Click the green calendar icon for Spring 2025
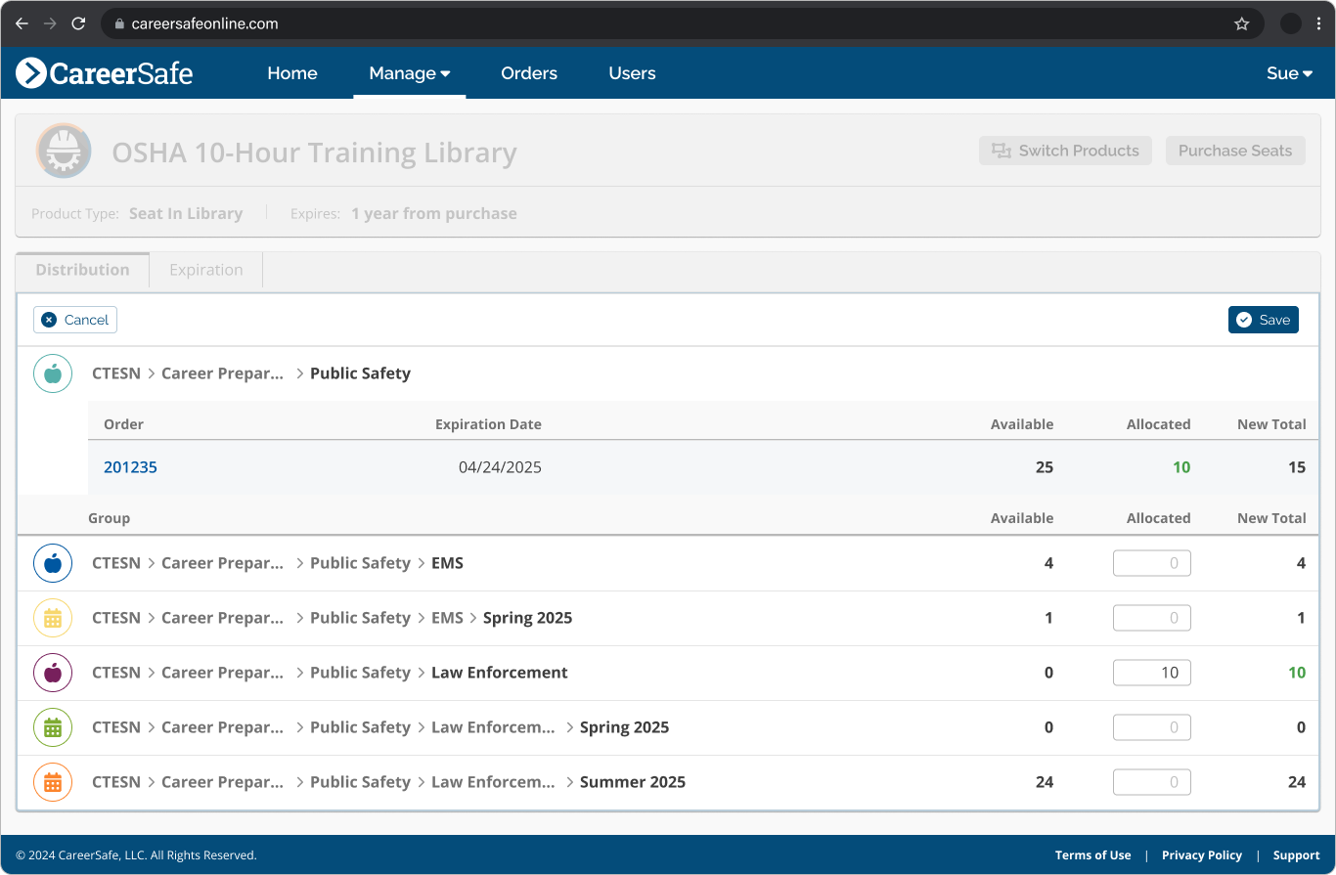This screenshot has height=875, width=1336. pyautogui.click(x=53, y=727)
